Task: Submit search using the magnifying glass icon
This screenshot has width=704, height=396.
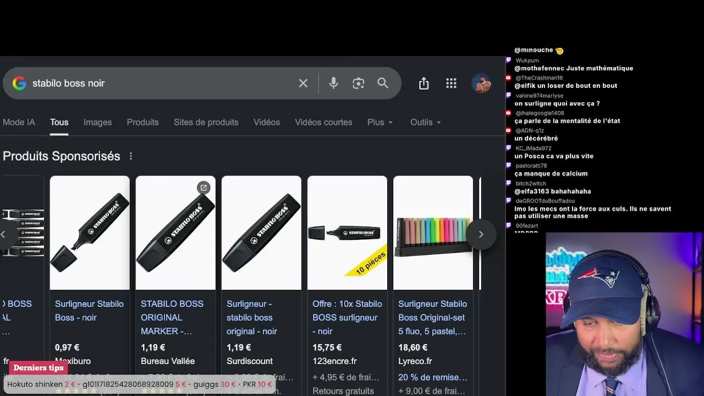Action: point(383,83)
